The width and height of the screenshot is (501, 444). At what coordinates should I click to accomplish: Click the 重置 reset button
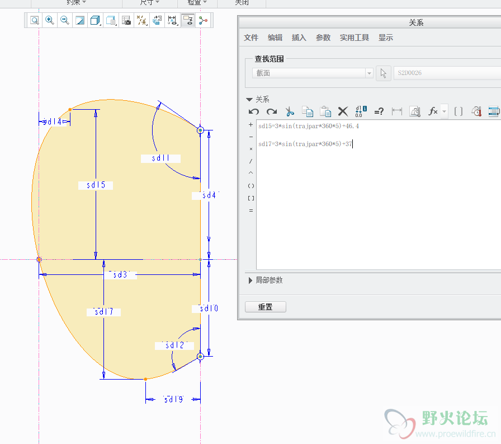point(266,307)
